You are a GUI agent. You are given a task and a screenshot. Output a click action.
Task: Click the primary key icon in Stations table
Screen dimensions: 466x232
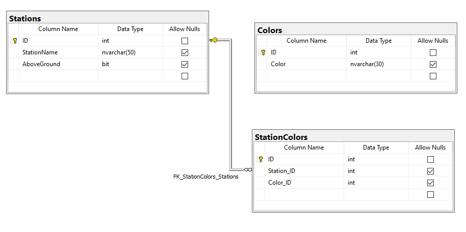click(15, 41)
